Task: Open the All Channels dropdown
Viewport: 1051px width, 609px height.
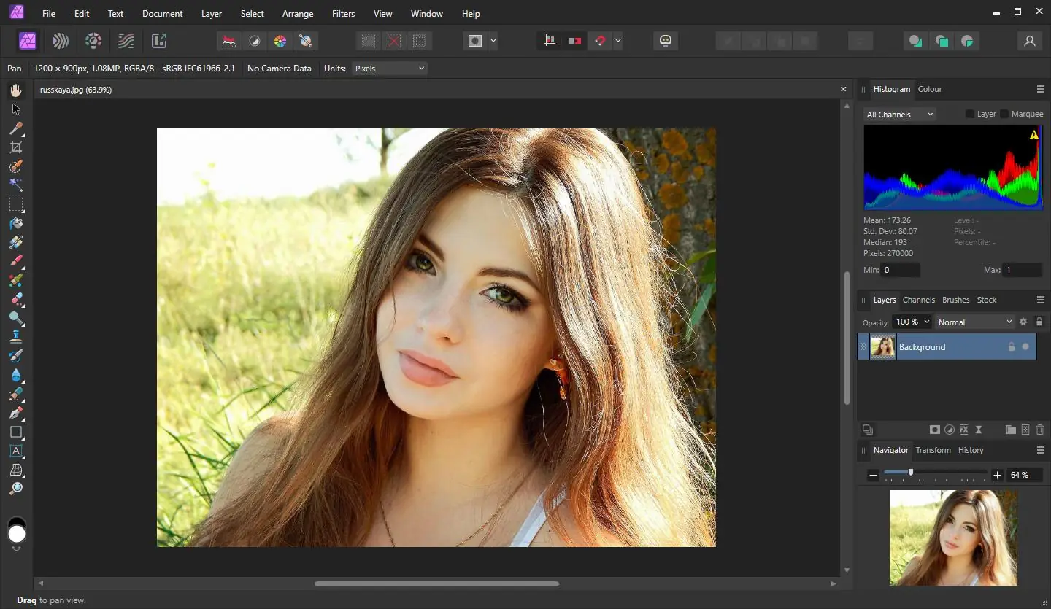Action: 899,115
